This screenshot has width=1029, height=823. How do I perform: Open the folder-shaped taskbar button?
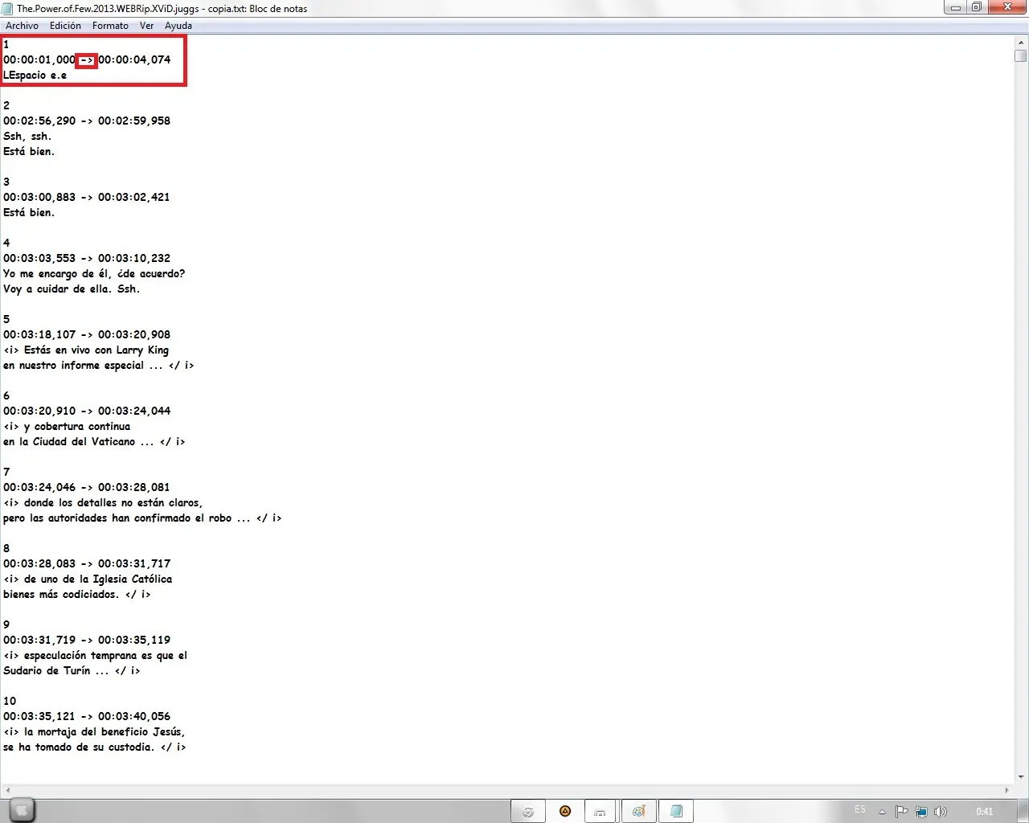click(x=601, y=812)
